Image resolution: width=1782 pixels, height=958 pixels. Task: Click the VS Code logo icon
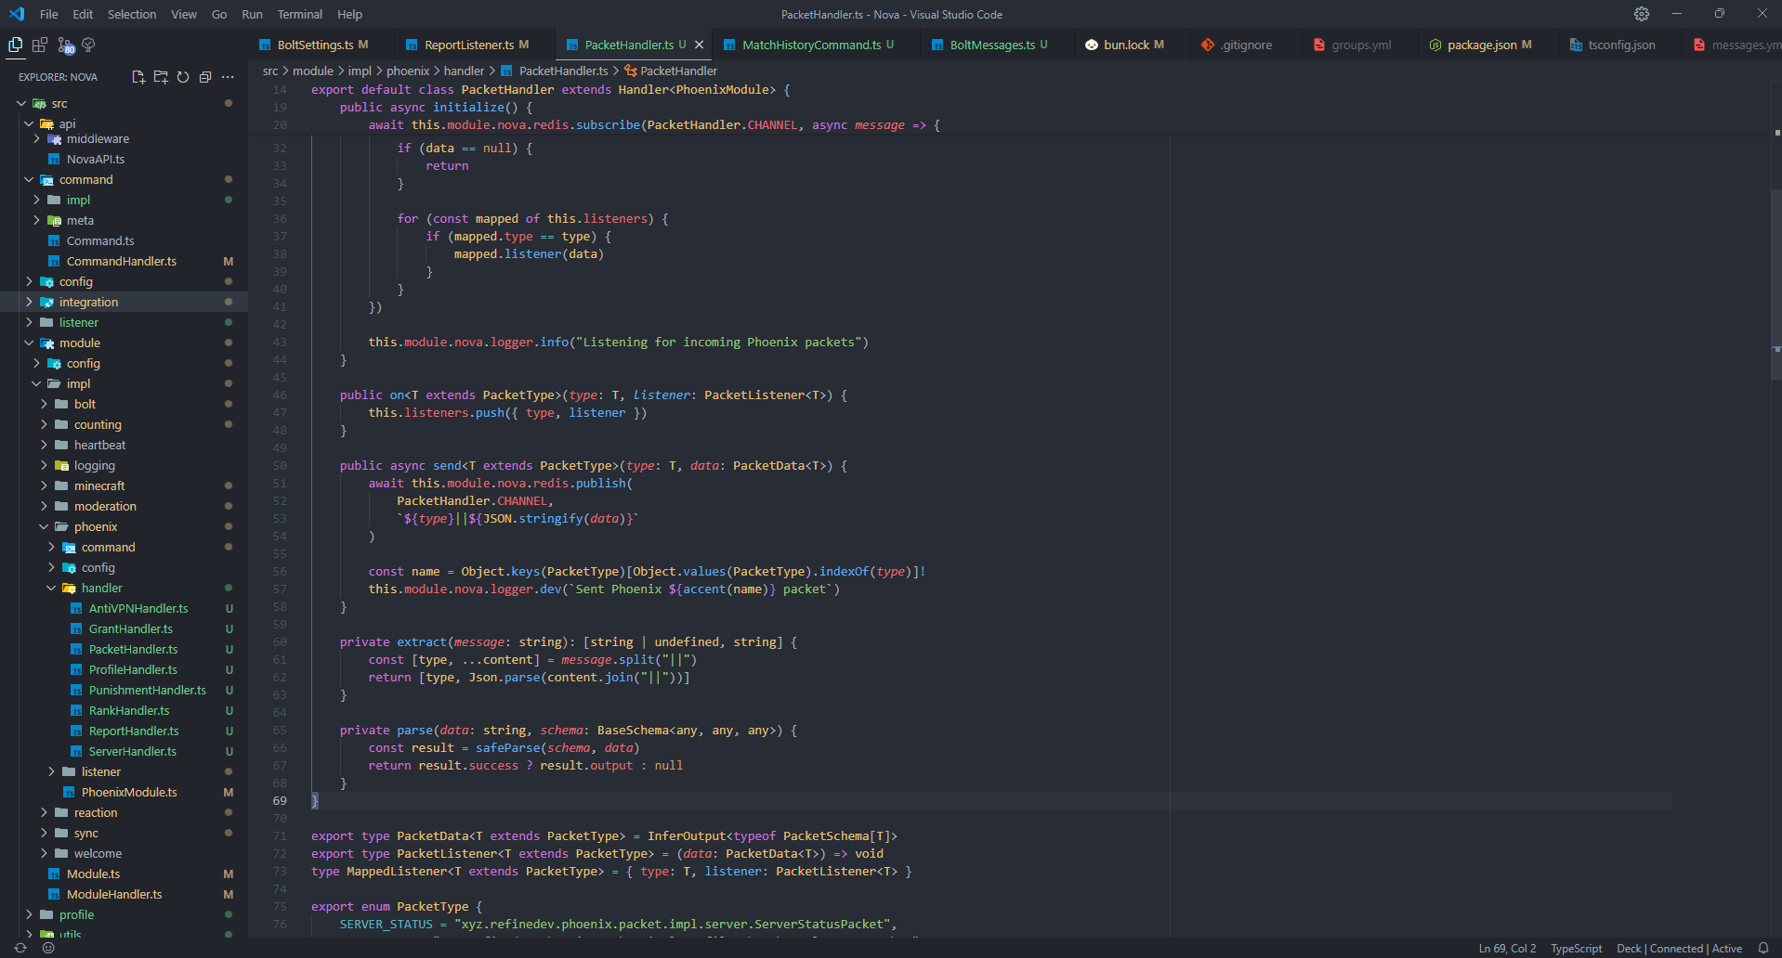[17, 14]
